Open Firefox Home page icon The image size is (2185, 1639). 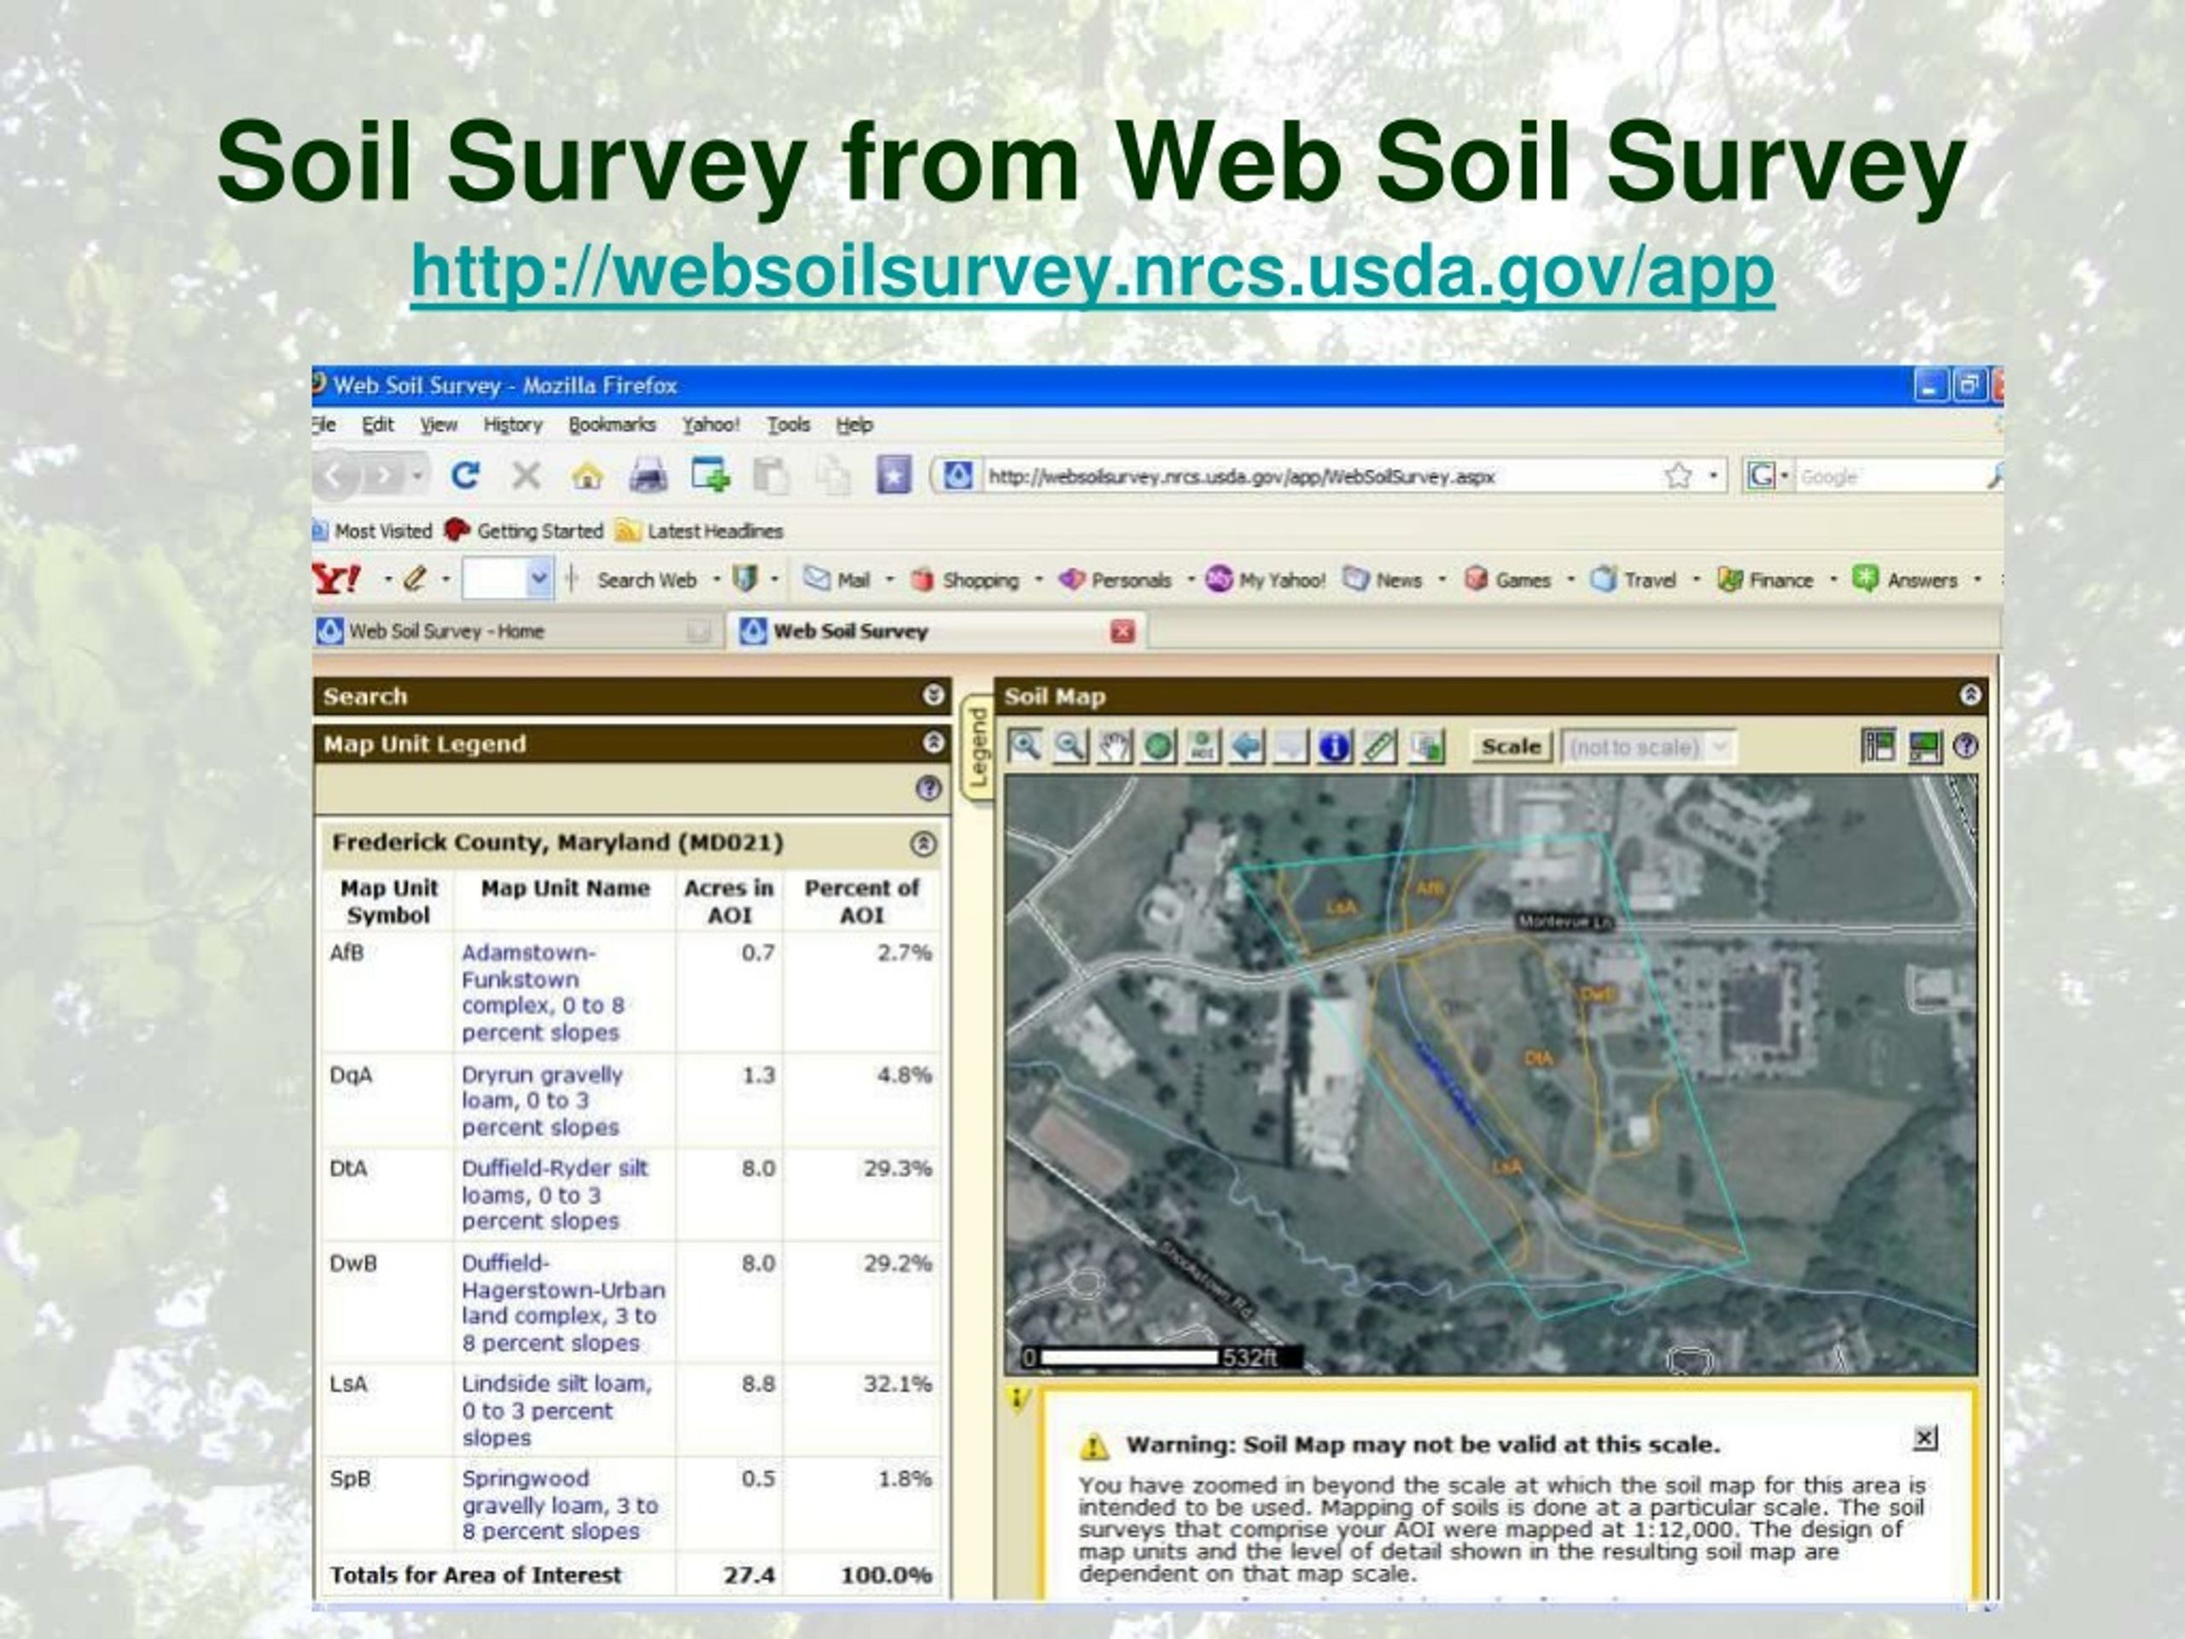point(586,477)
